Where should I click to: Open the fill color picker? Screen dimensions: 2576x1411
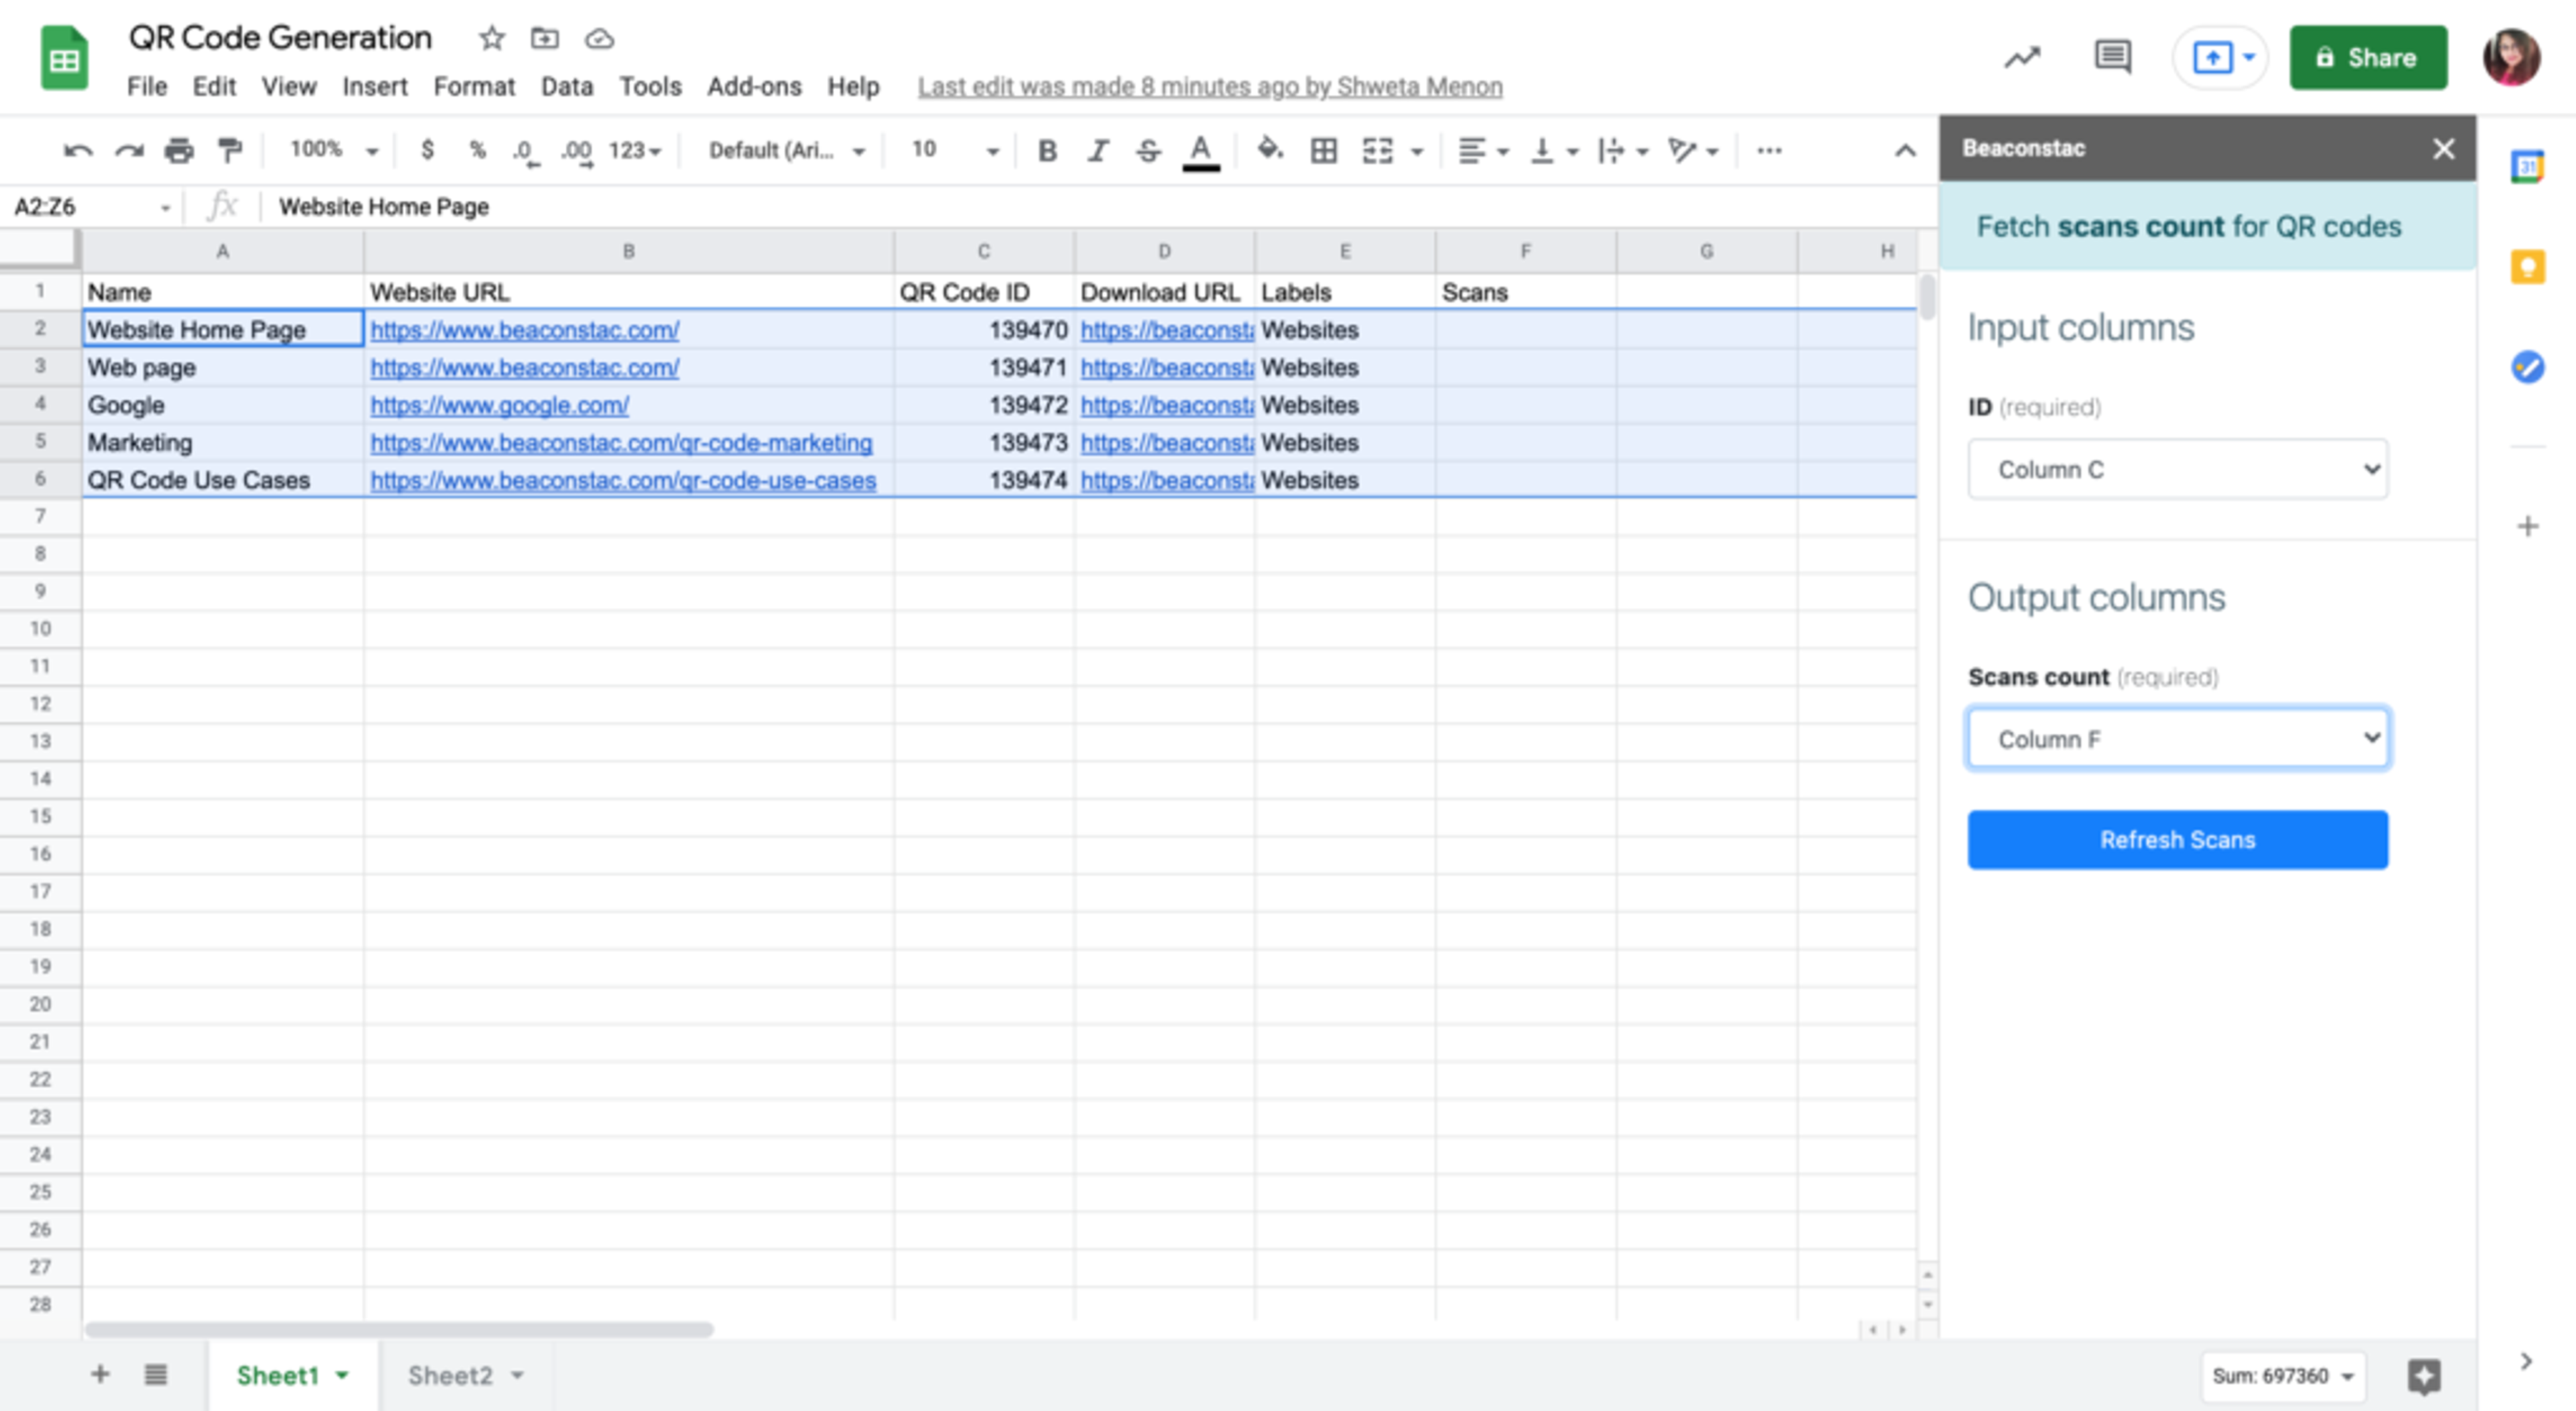[x=1270, y=150]
